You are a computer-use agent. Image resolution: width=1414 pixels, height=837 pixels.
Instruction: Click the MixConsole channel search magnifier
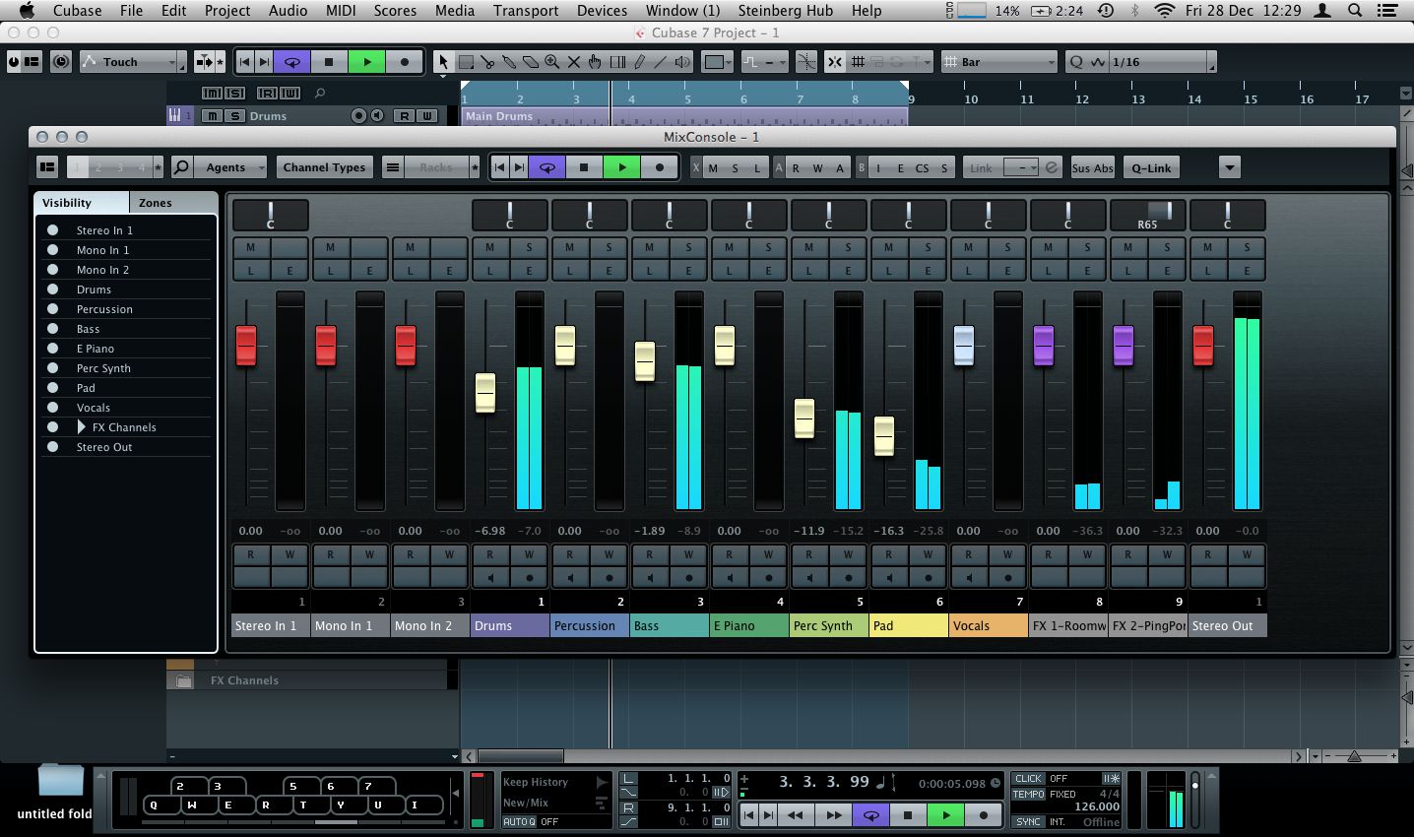[x=181, y=167]
